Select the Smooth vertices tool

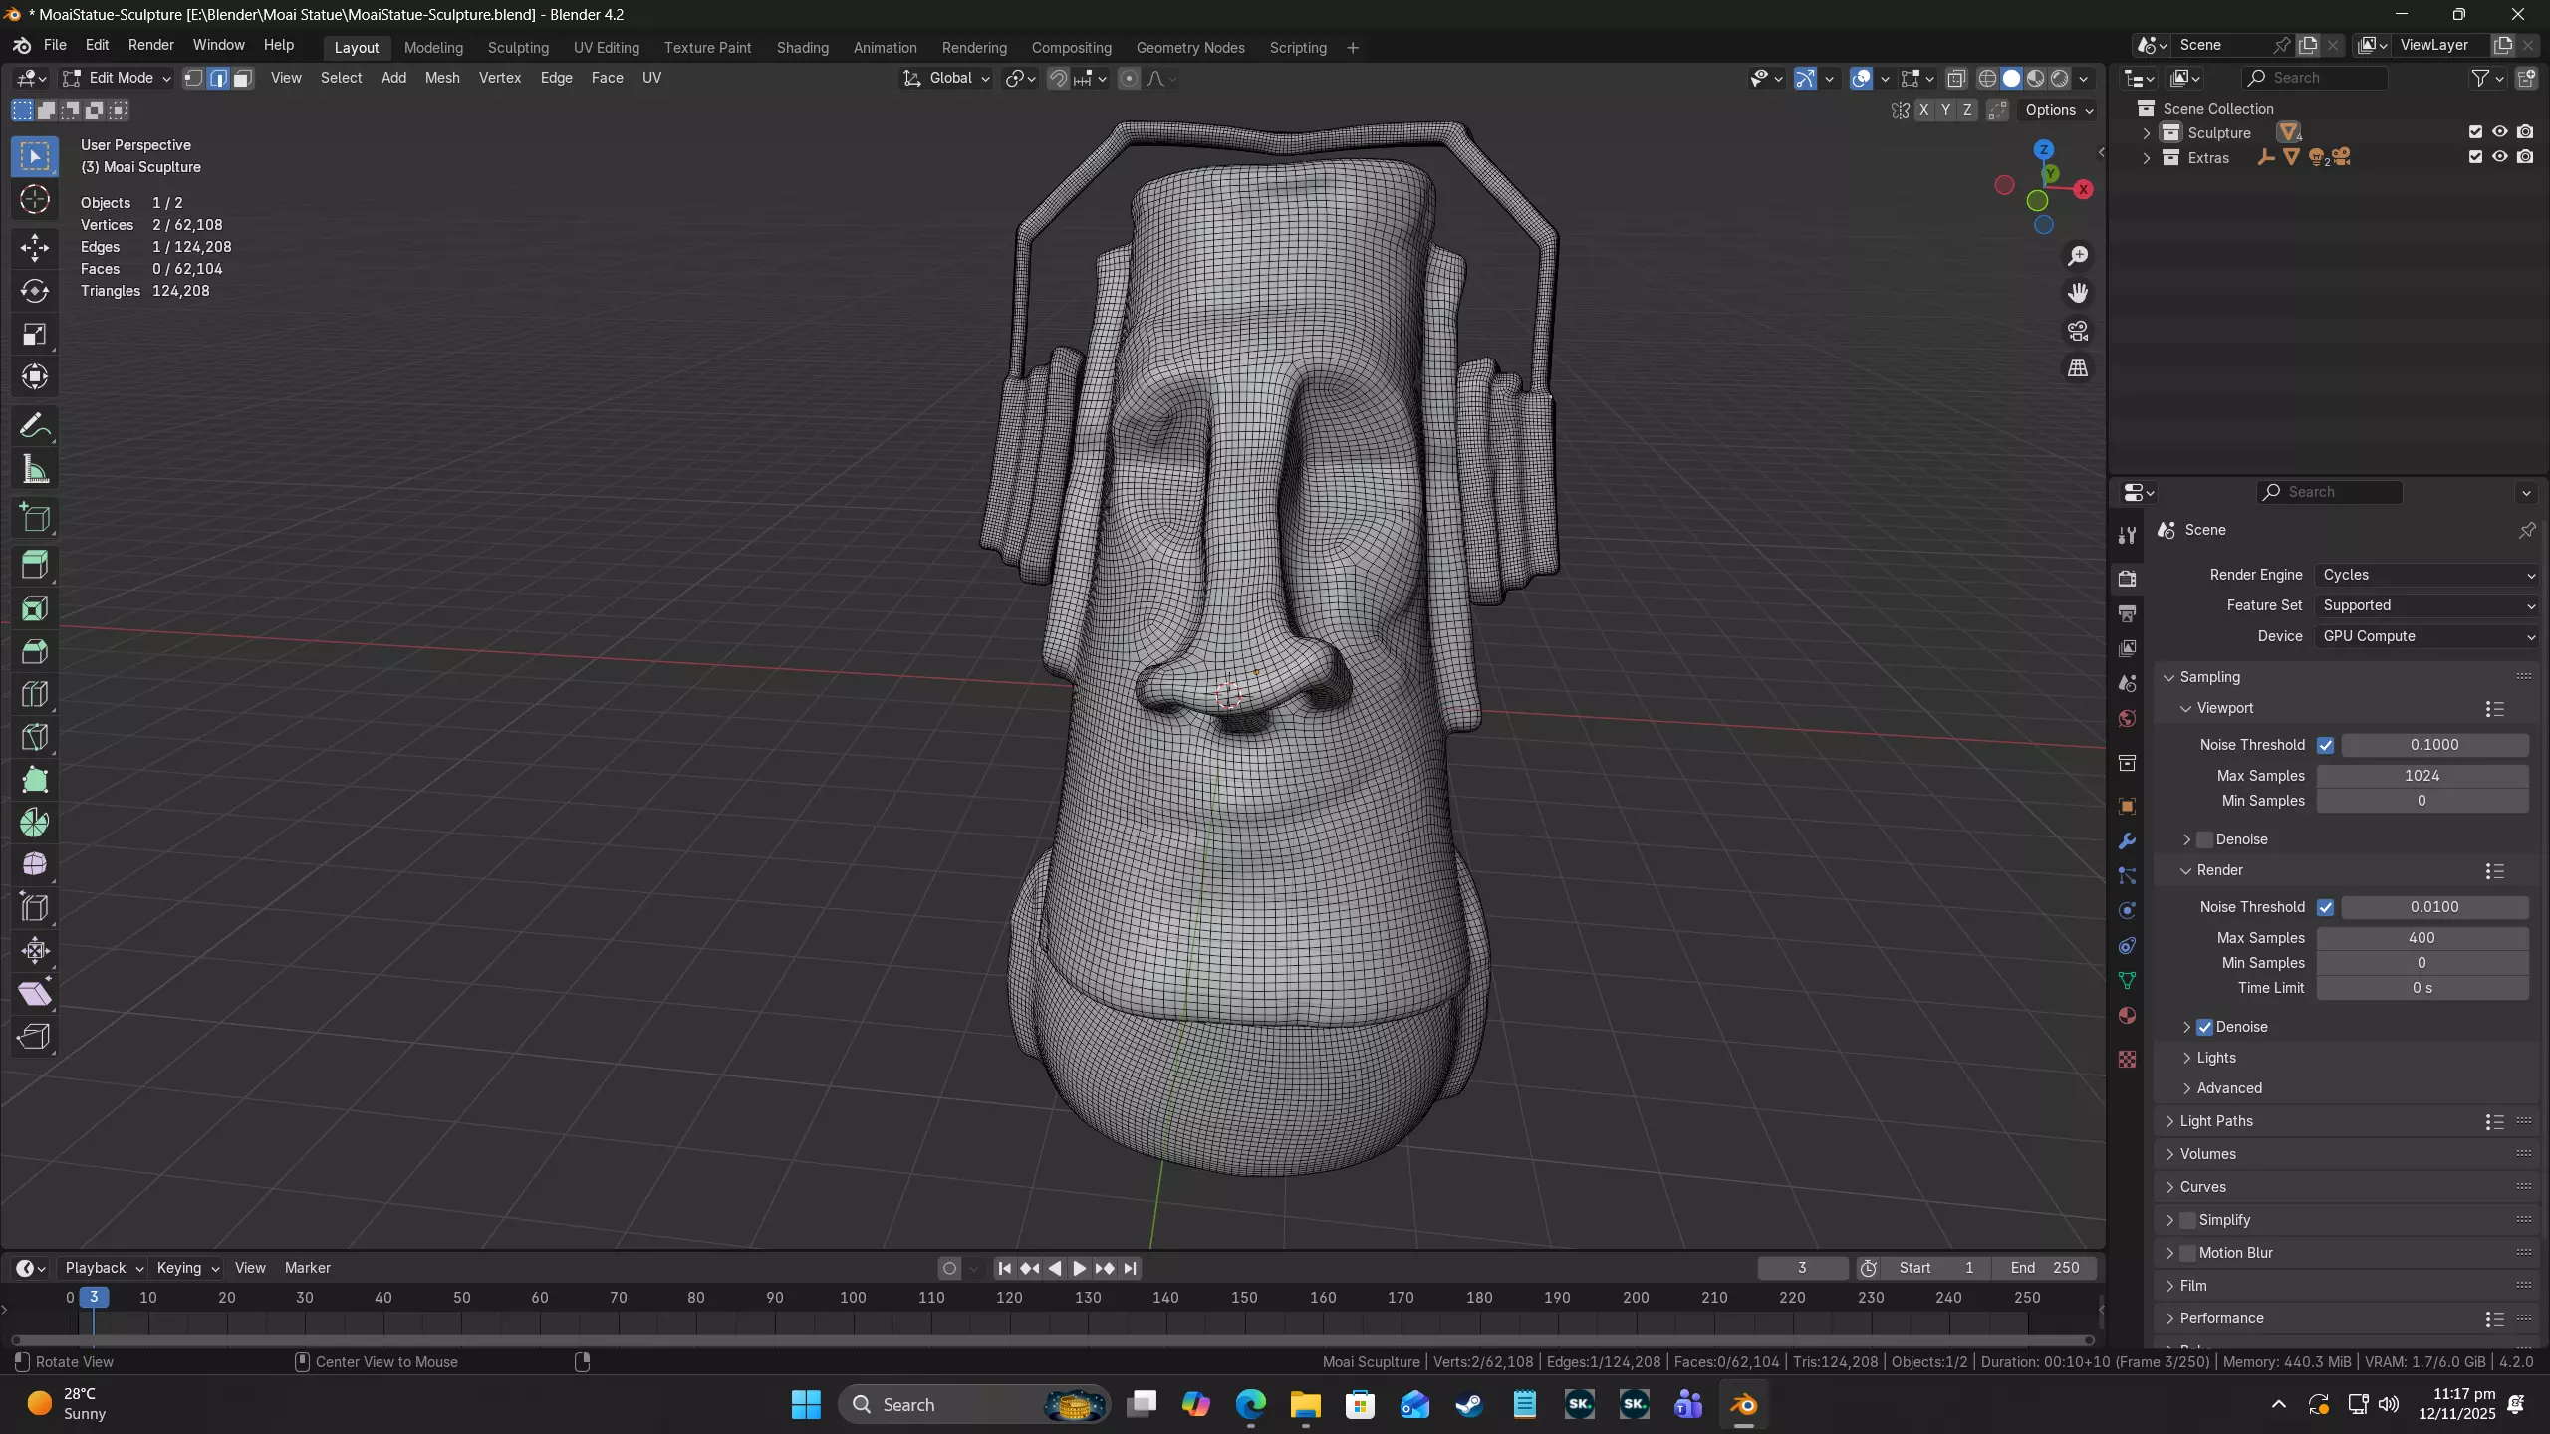(35, 864)
